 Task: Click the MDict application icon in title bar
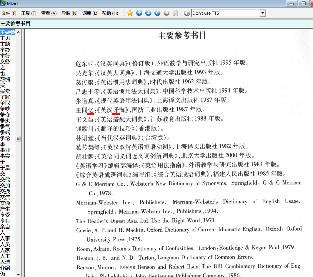(3, 3)
